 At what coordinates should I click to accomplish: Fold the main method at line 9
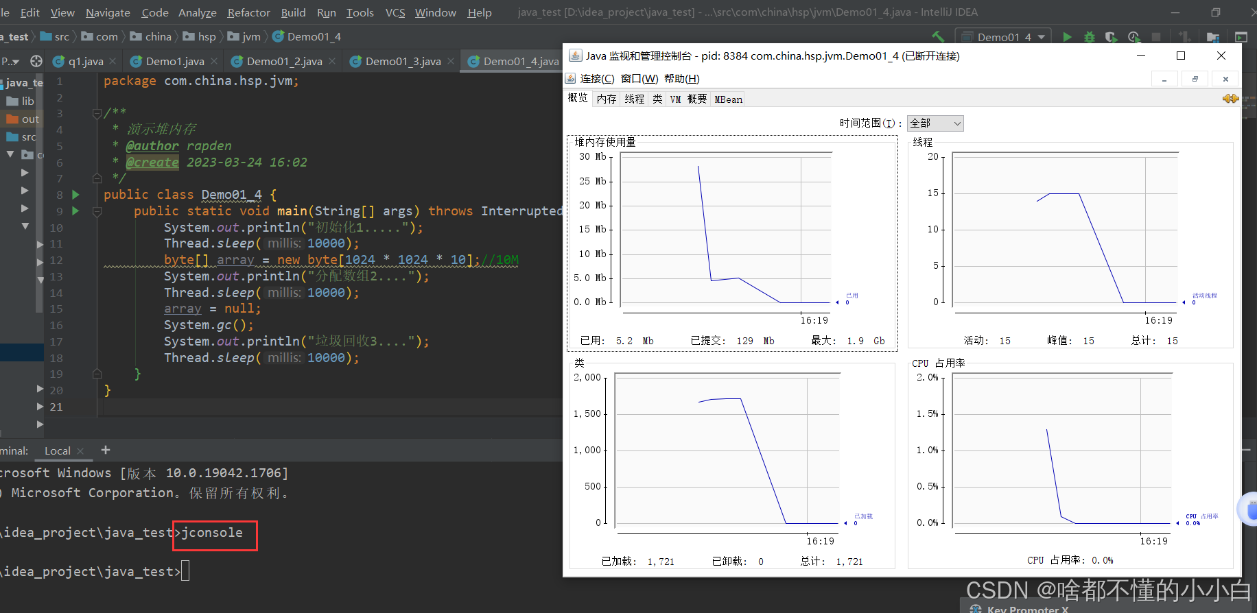point(97,211)
